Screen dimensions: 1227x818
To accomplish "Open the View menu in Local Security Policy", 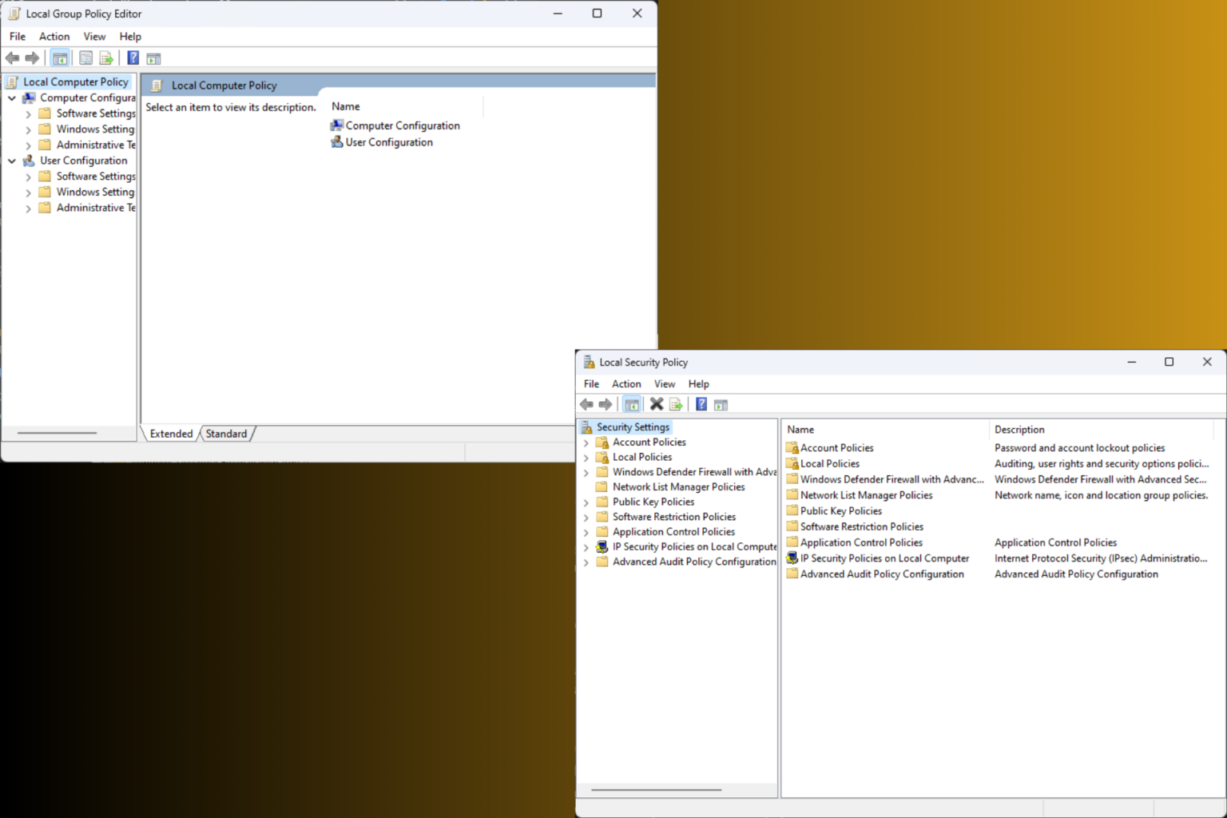I will tap(665, 384).
